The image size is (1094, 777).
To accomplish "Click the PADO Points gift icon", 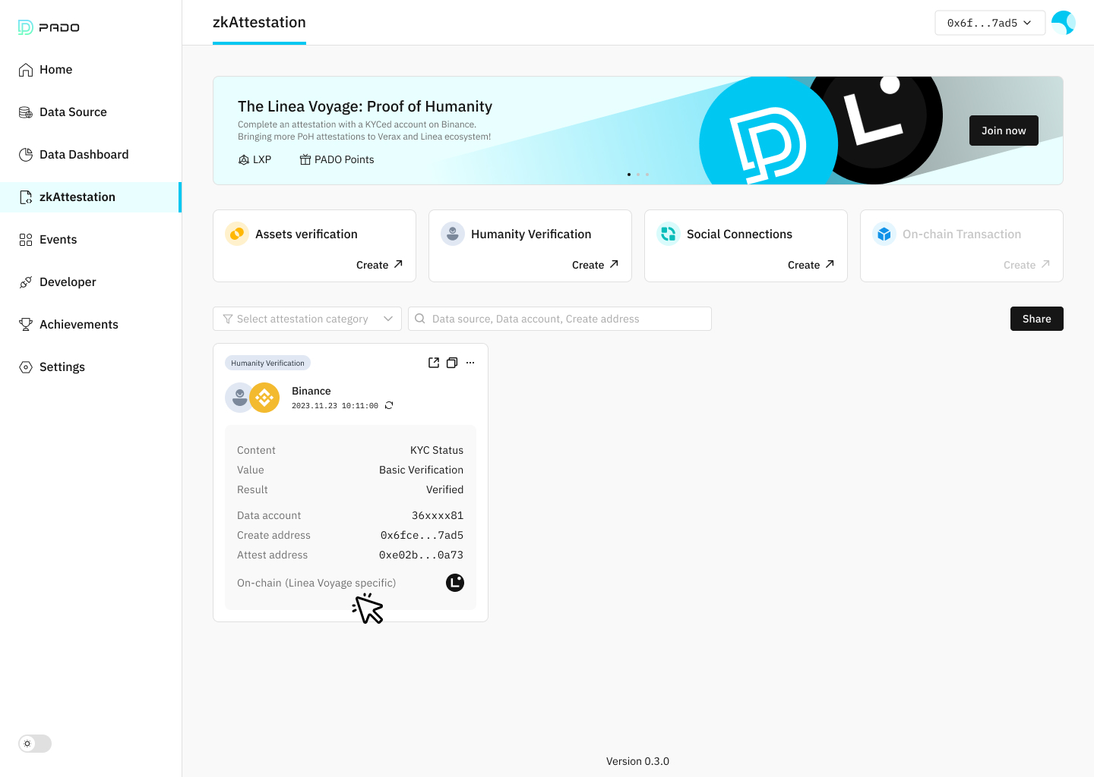I will [x=305, y=159].
